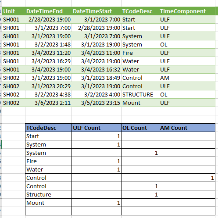218x218 pixels.
Task: Click Structure in the summary table
Action: 48,194
